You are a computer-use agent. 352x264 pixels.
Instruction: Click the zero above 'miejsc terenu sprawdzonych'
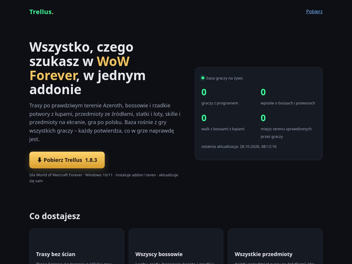(263, 118)
